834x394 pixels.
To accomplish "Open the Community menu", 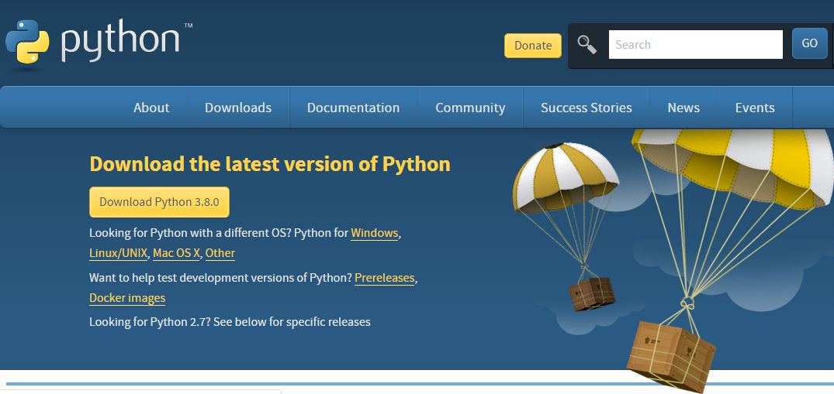I will pos(470,108).
